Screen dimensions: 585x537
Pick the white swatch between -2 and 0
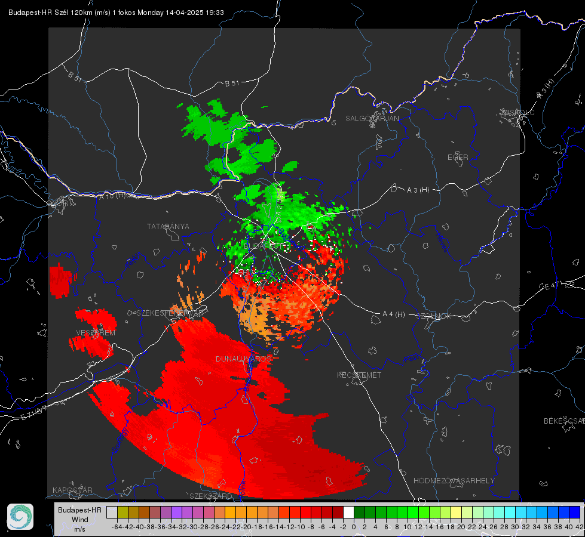pyautogui.click(x=348, y=513)
